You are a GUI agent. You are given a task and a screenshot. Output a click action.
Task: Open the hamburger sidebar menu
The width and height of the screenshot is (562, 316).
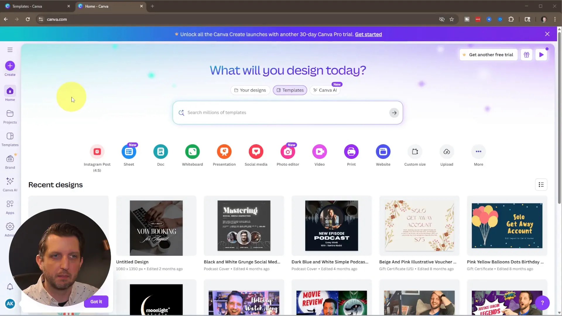click(10, 50)
